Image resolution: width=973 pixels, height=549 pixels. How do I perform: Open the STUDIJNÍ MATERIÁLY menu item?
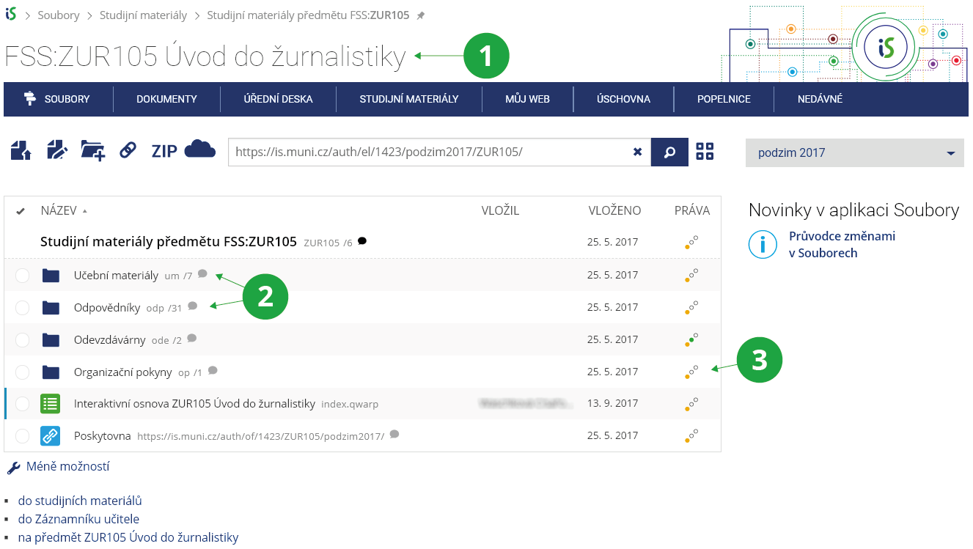[408, 99]
